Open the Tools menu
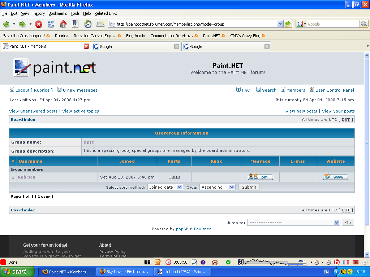The width and height of the screenshot is (370, 277). [x=75, y=13]
